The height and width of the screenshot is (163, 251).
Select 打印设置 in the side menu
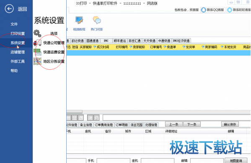coord(18,34)
